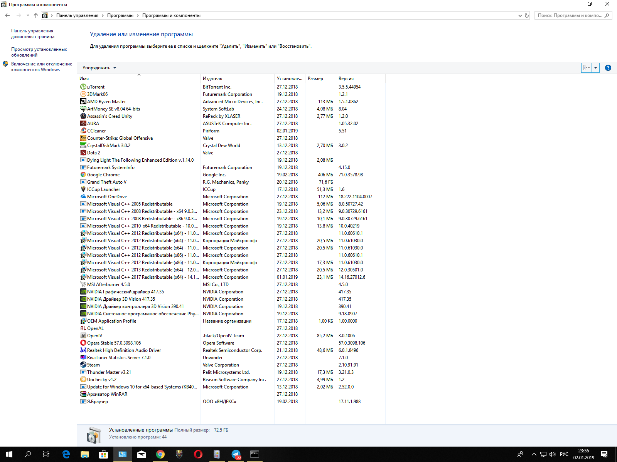
Task: Click the Steam icon in list
Action: 83,365
